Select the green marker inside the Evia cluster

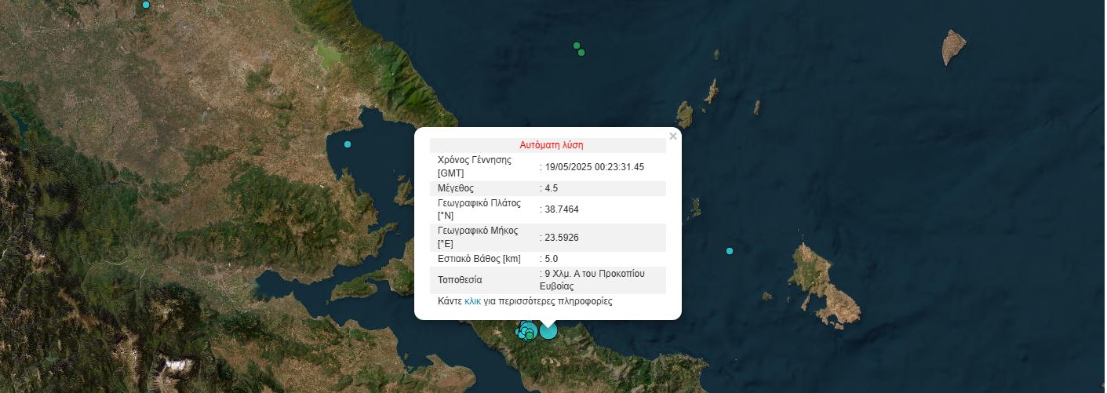530,335
